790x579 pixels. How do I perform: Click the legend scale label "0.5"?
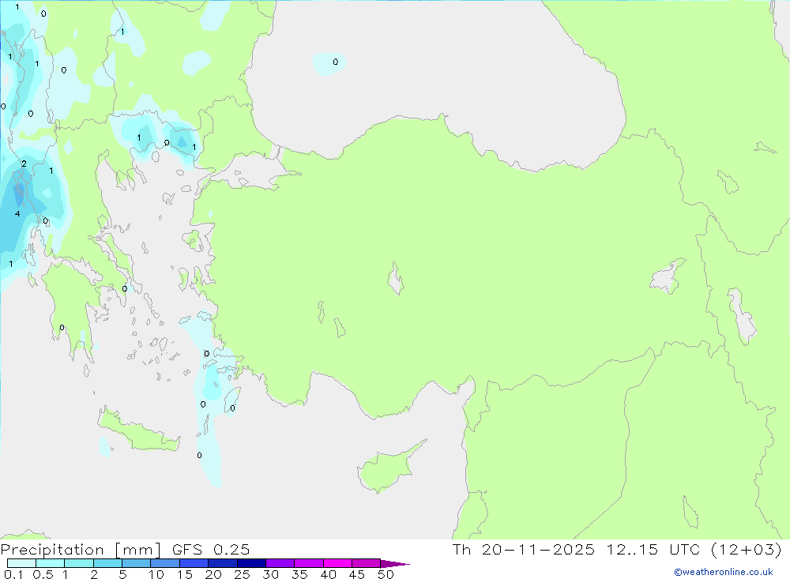[x=43, y=574]
